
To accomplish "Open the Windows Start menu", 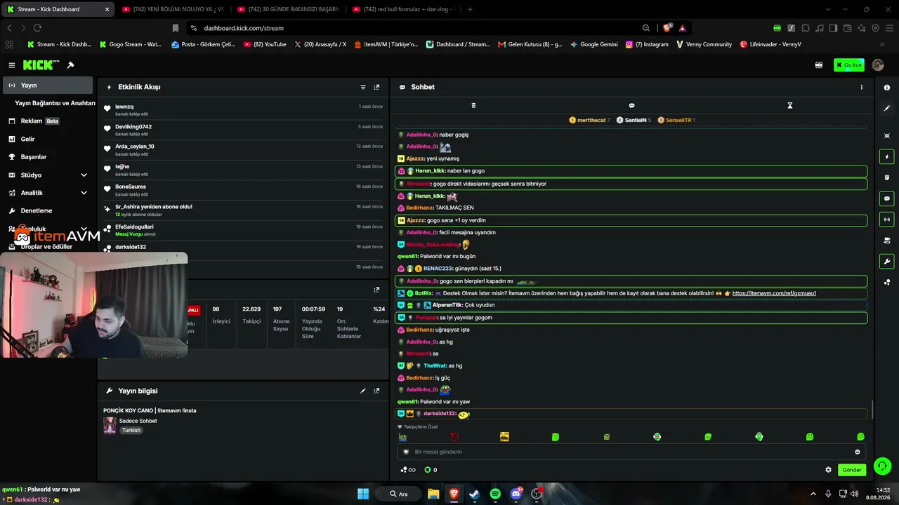I will coord(363,494).
